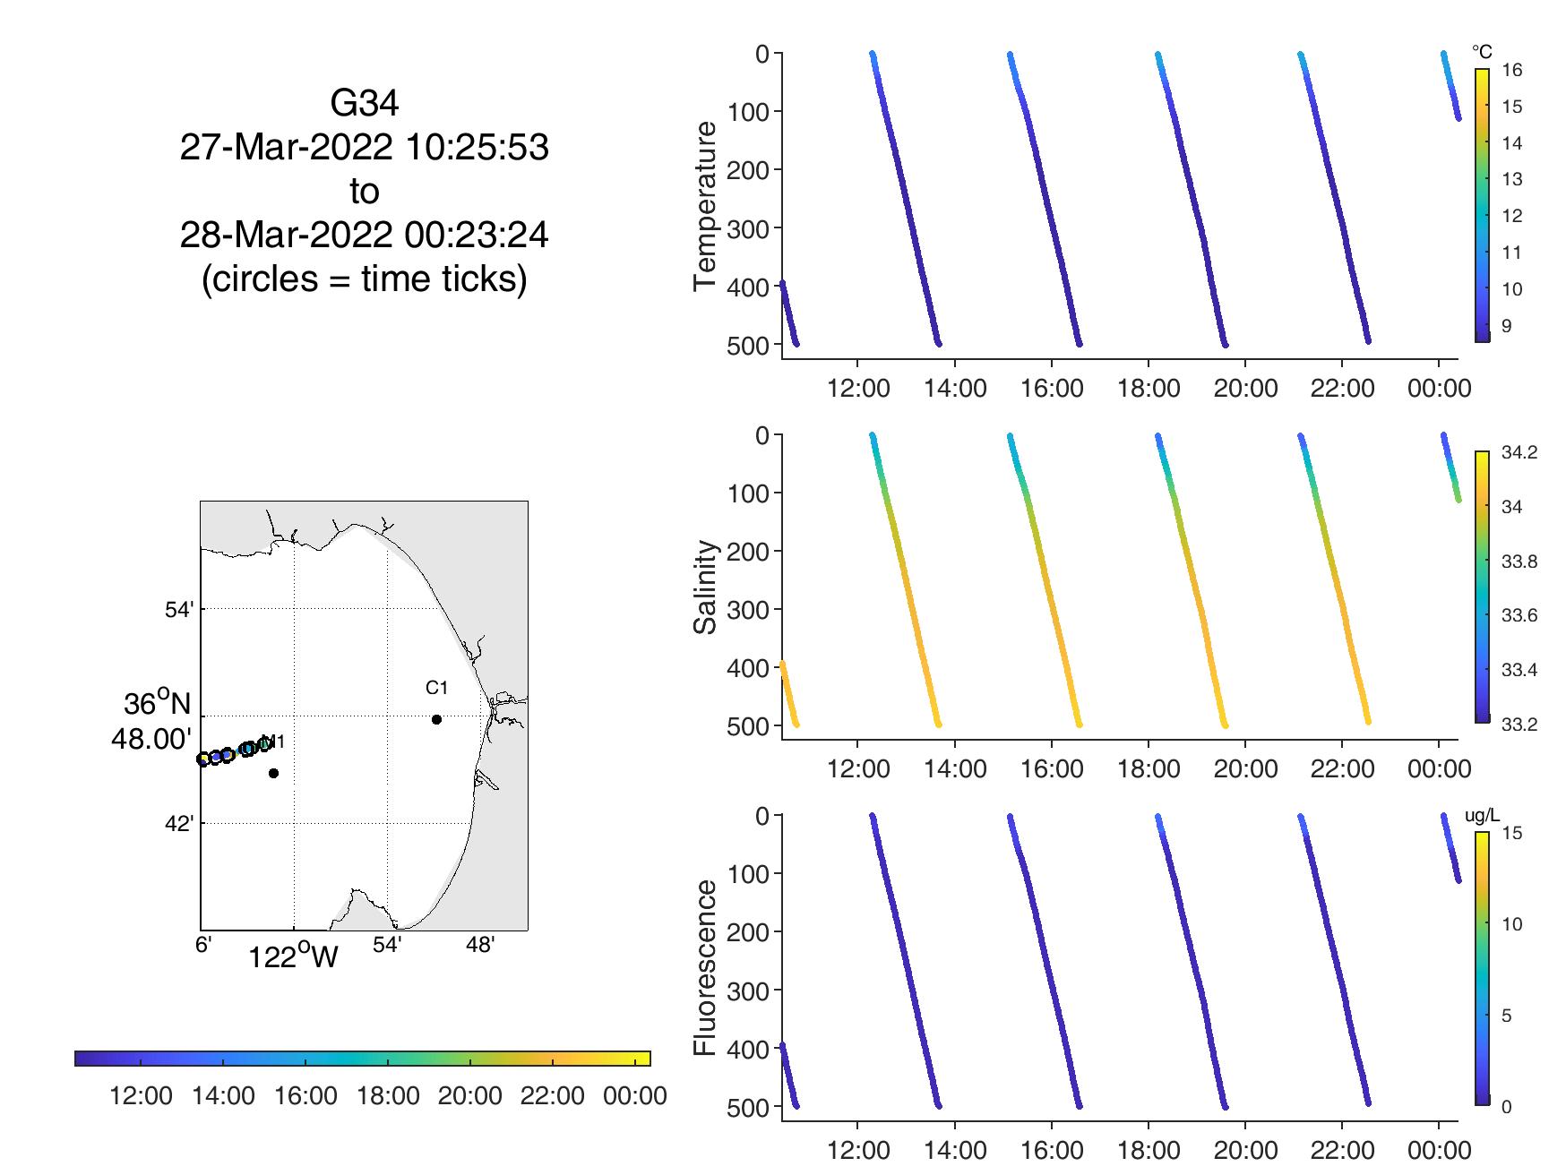Viewport: 1566px width, 1175px height.
Task: Click the 42' latitude tick on the map
Action: pyautogui.click(x=179, y=823)
